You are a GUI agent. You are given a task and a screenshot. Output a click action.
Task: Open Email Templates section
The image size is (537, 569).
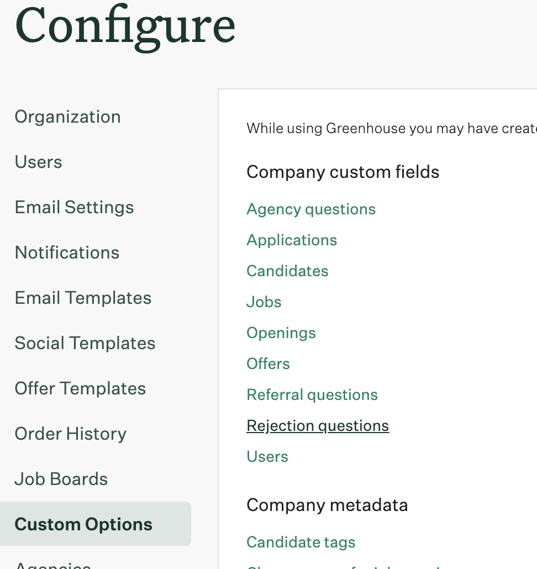pos(83,298)
